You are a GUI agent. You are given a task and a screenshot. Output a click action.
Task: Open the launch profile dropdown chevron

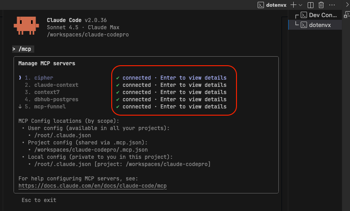coord(300,5)
